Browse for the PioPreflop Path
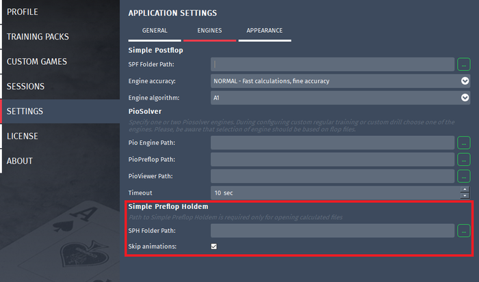 tap(464, 160)
